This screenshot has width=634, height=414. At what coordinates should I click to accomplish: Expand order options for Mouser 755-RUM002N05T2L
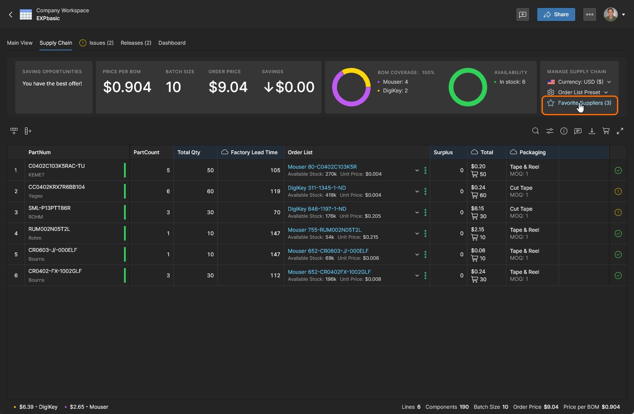point(417,234)
